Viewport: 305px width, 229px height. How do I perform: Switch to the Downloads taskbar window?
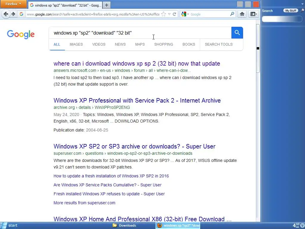(125, 225)
